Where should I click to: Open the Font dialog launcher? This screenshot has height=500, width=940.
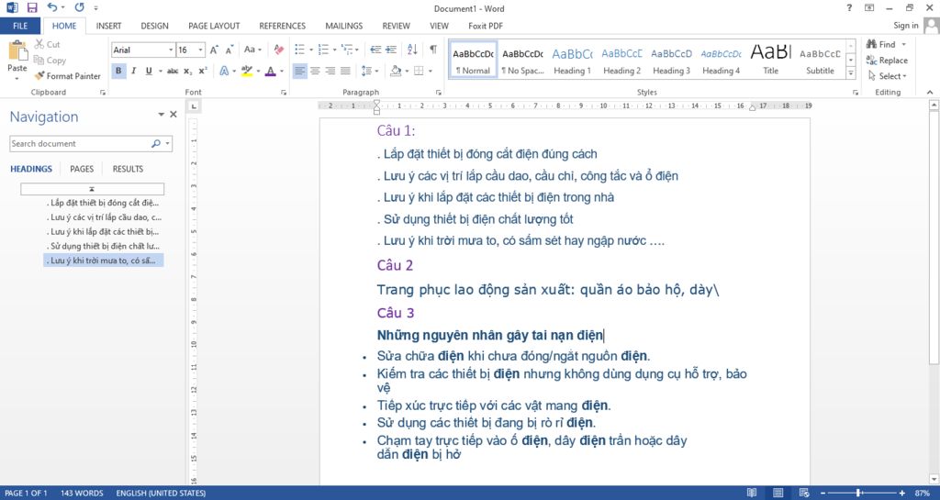pos(284,93)
